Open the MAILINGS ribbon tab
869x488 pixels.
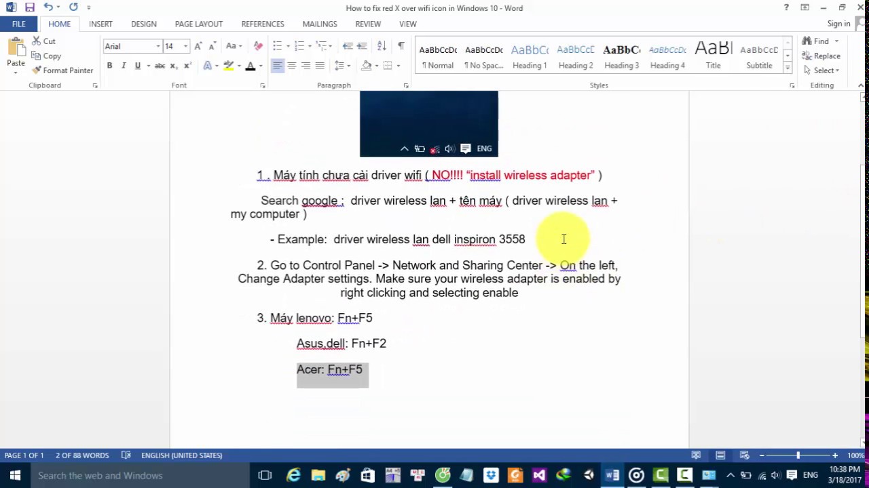(319, 24)
